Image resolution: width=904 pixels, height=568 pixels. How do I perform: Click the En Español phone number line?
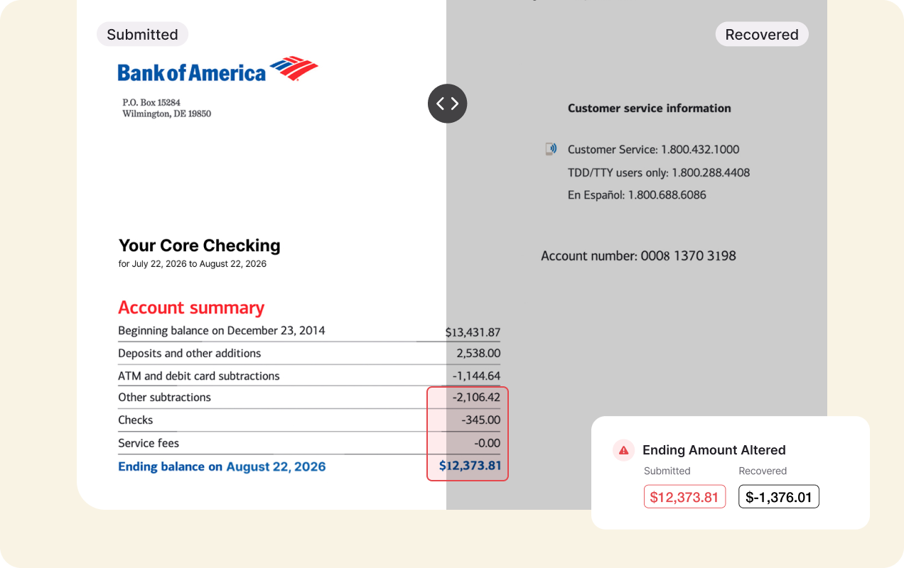[637, 195]
